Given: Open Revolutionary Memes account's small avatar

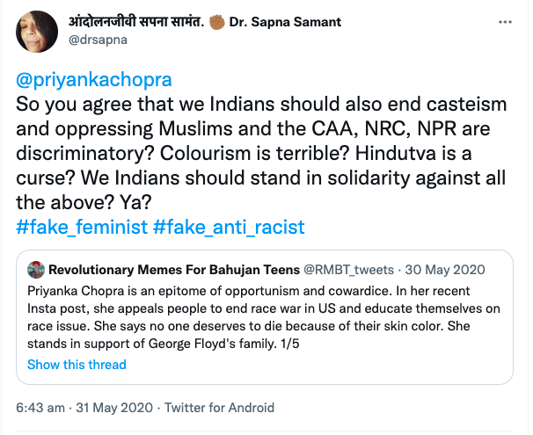Looking at the screenshot, I should click(x=36, y=267).
